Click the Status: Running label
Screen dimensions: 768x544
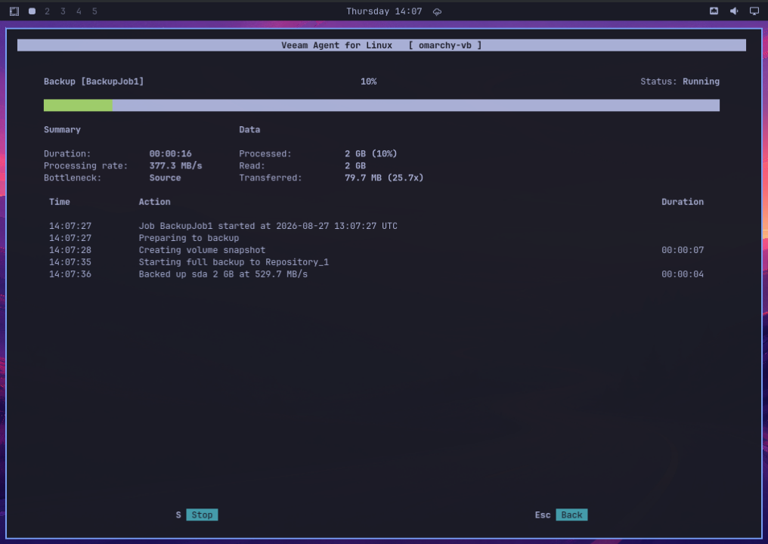680,82
